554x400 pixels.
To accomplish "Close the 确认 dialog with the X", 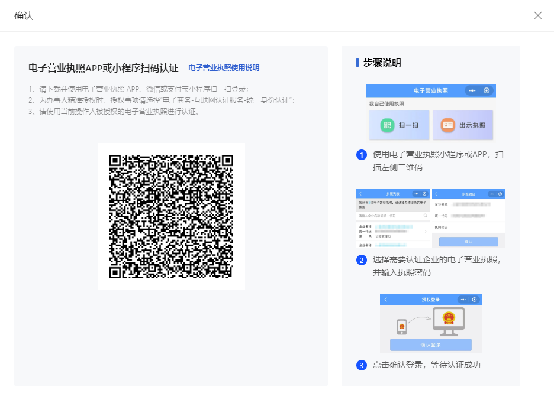I will [538, 15].
